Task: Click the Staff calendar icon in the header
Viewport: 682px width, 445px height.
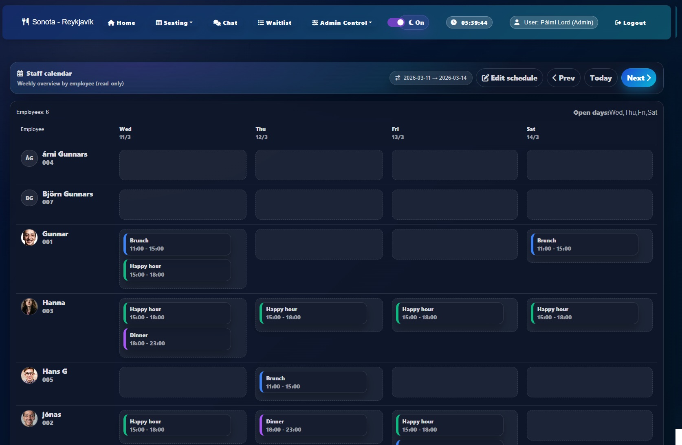Action: [x=20, y=73]
